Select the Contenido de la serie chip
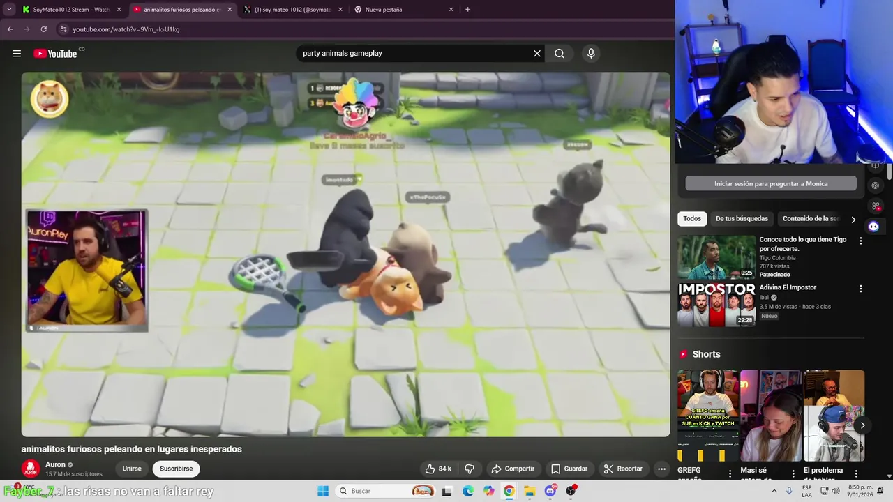The width and height of the screenshot is (893, 502). [811, 219]
